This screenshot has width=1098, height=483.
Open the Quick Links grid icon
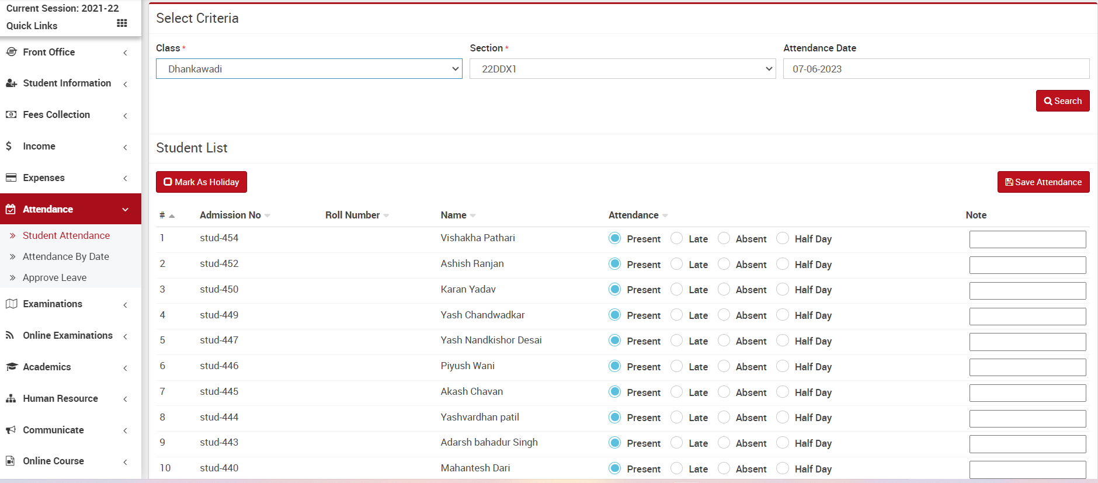[x=121, y=23]
